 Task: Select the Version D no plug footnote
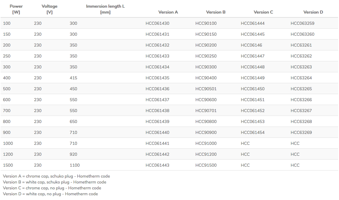50,194
